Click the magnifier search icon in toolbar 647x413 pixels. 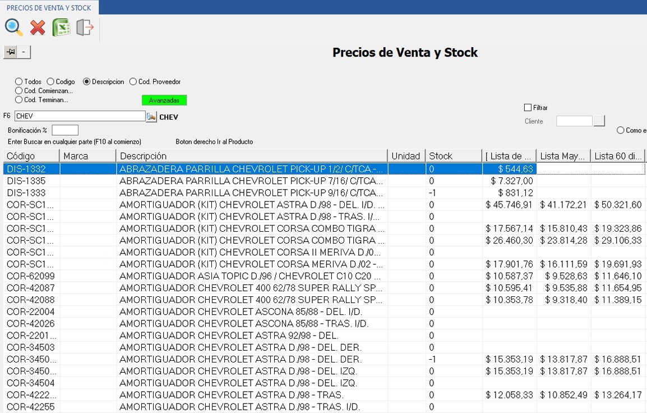coord(13,27)
